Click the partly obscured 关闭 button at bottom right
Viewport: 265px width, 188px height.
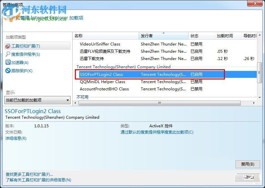pos(247,177)
